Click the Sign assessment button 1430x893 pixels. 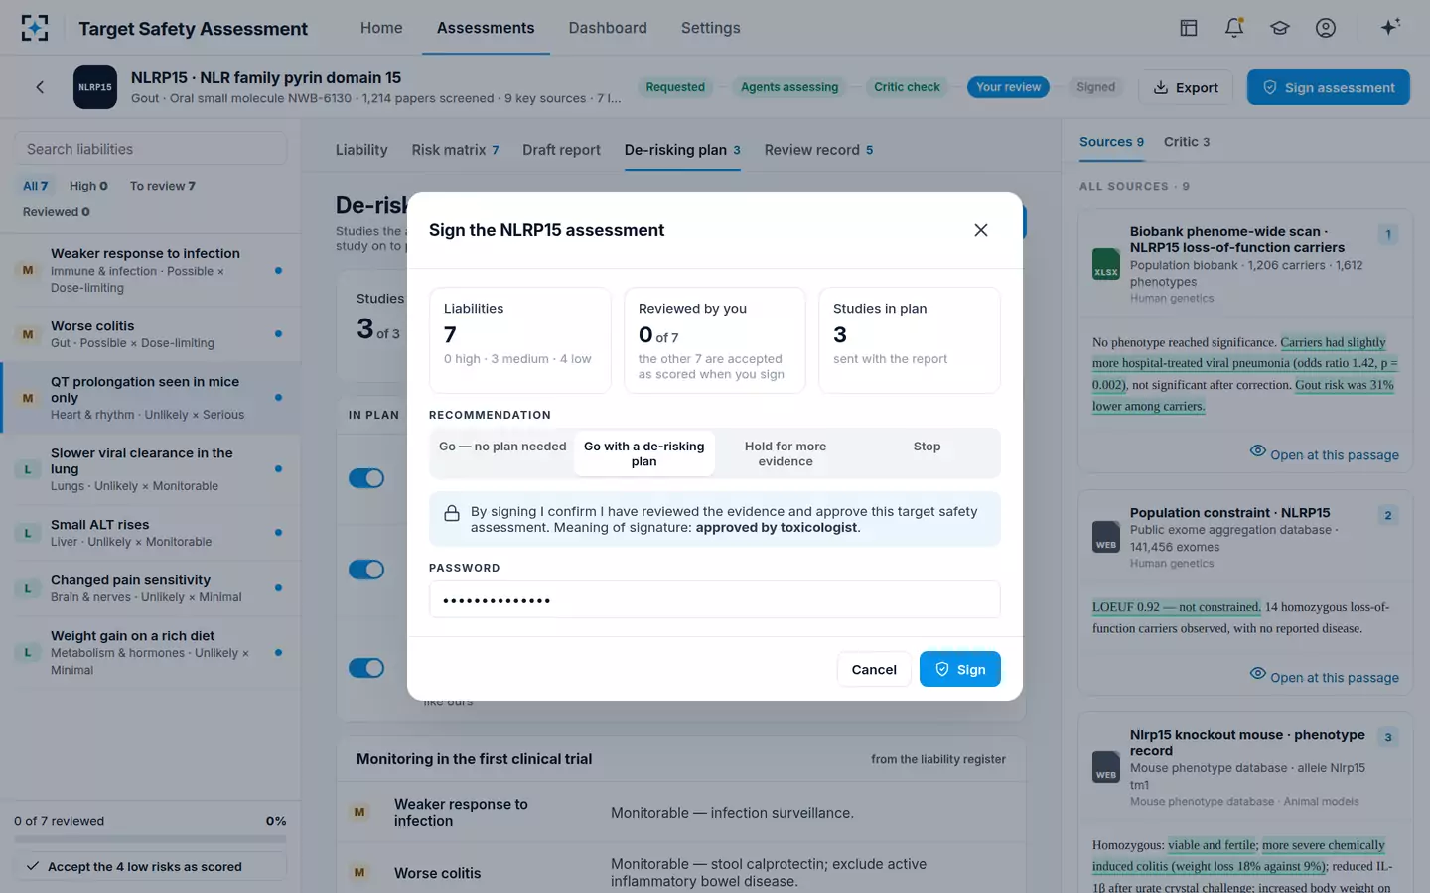click(x=1328, y=87)
